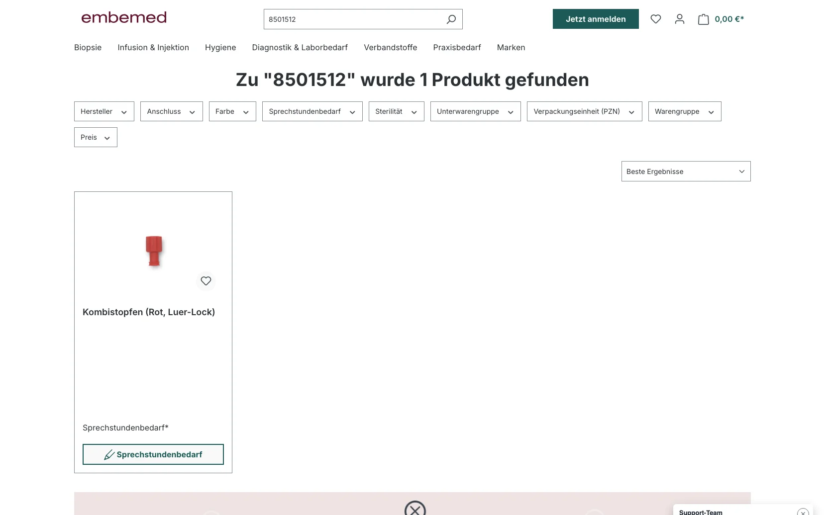Click the embemed logo
825x515 pixels.
[x=124, y=17]
